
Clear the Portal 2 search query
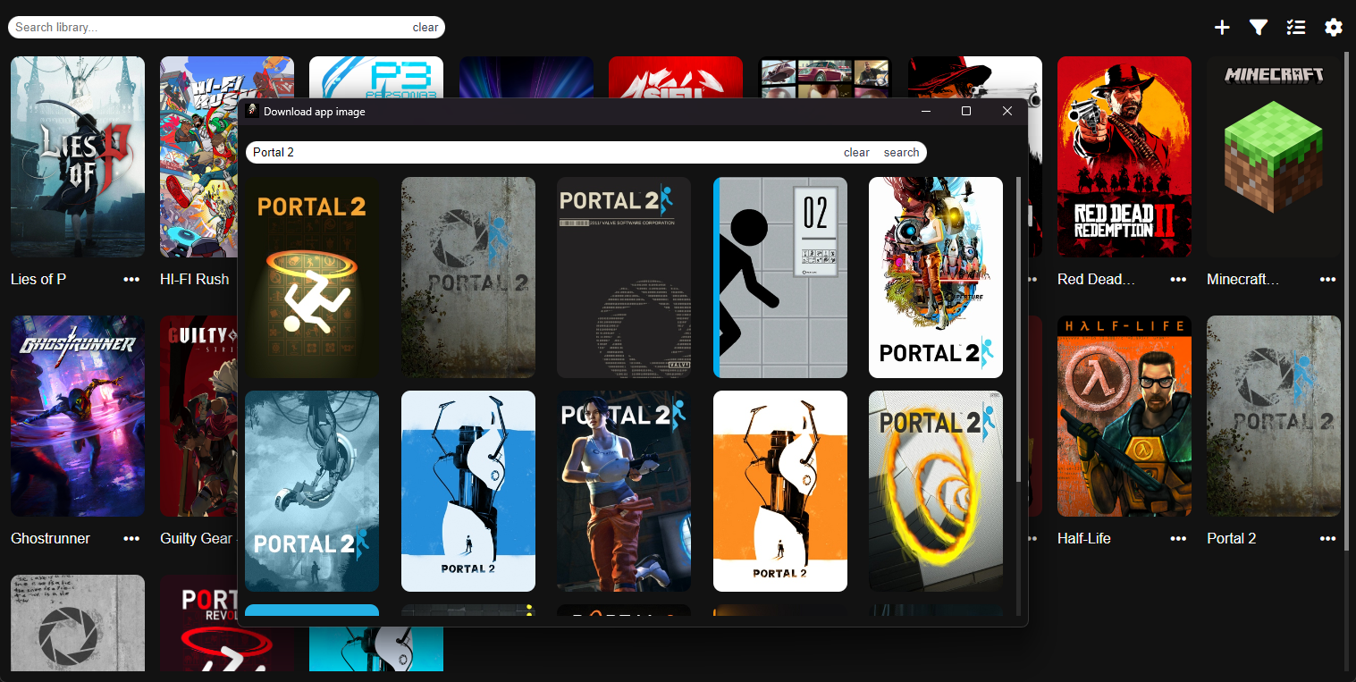856,152
